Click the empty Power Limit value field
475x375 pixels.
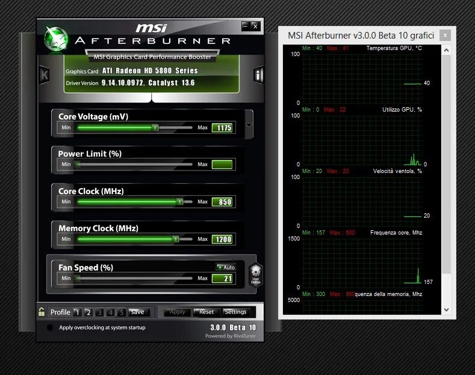[x=223, y=165]
